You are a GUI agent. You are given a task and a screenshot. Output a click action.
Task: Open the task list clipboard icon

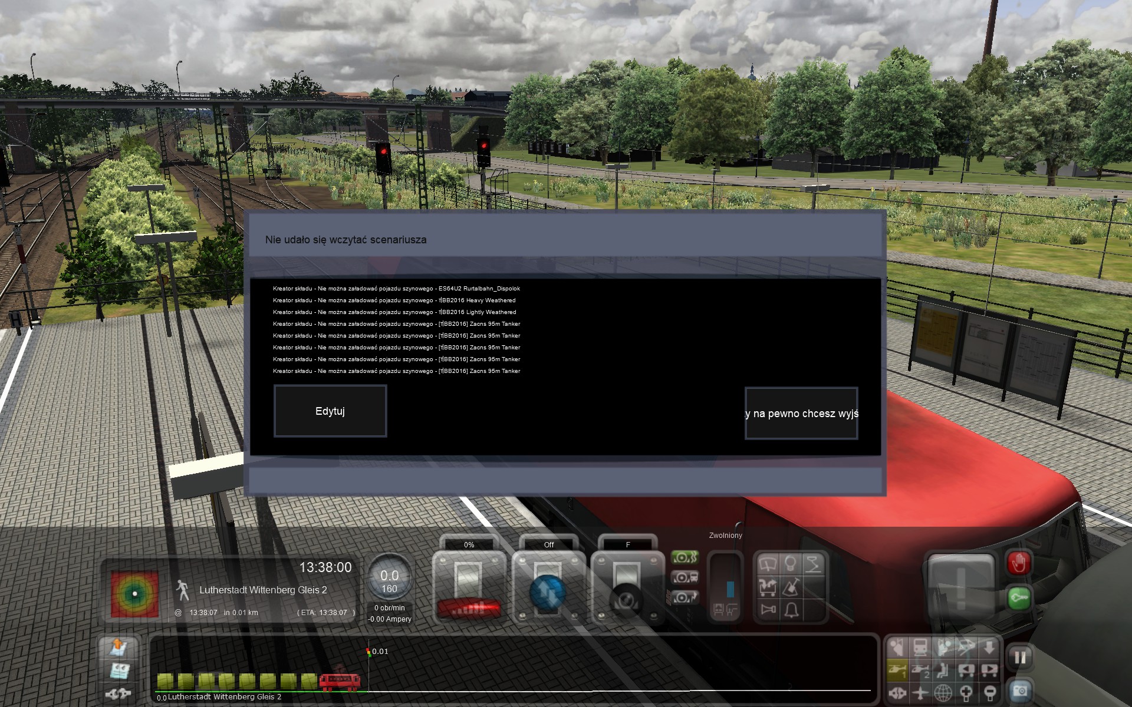tap(120, 670)
